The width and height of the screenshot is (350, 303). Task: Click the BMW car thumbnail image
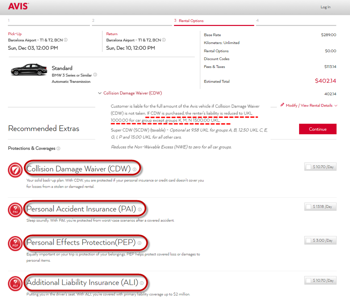coord(29,69)
